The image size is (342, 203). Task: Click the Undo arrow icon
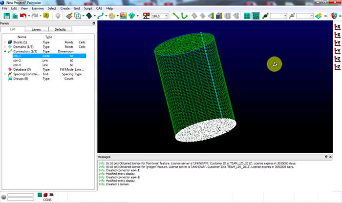point(23,16)
